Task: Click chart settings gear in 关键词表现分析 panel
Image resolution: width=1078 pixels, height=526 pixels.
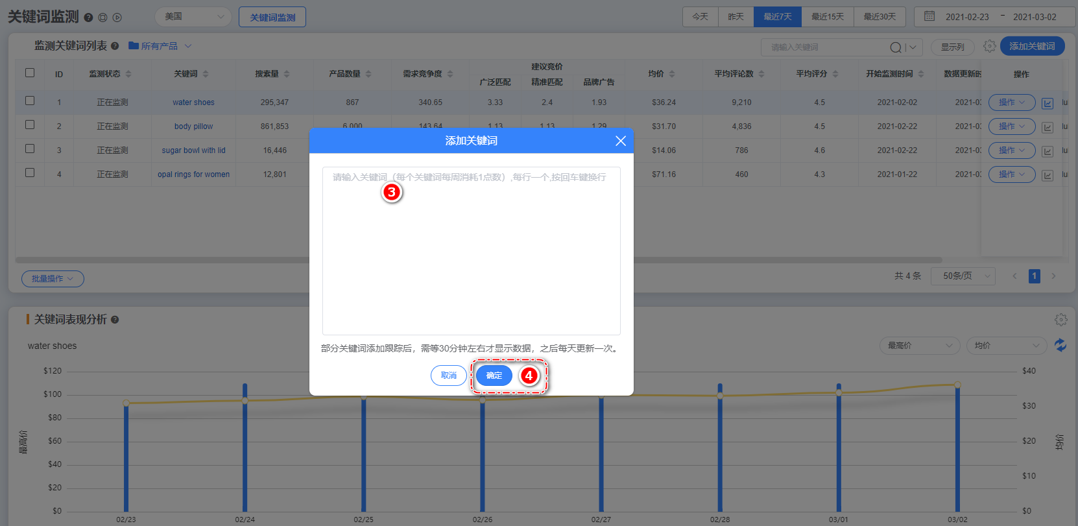Action: [1060, 320]
